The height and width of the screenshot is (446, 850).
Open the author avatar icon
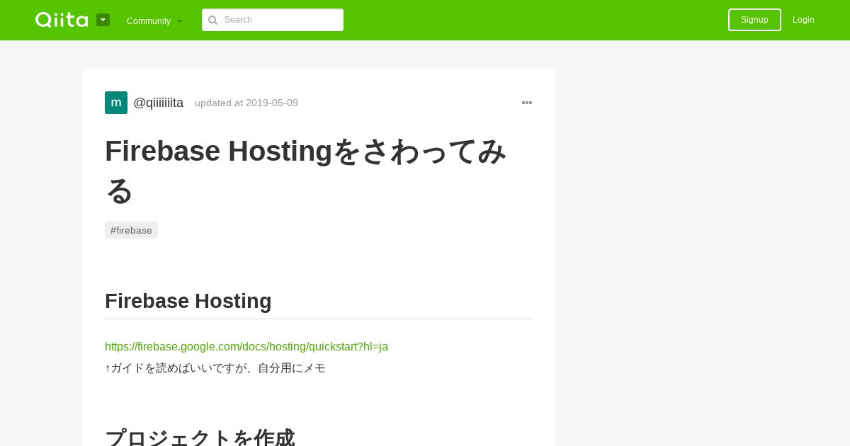(x=116, y=103)
